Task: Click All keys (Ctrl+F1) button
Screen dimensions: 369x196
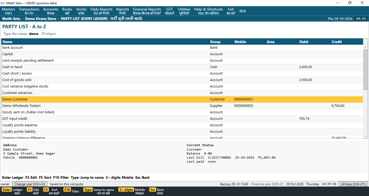Action: coord(353,184)
